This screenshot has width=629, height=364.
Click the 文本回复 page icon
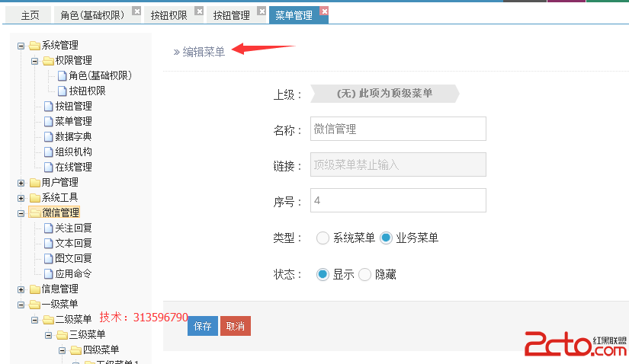click(x=49, y=244)
